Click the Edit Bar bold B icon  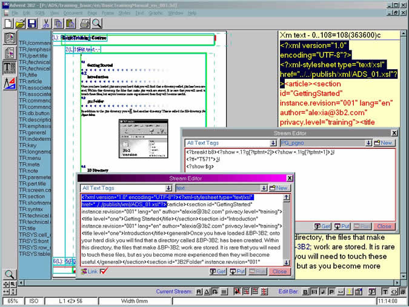305,292
